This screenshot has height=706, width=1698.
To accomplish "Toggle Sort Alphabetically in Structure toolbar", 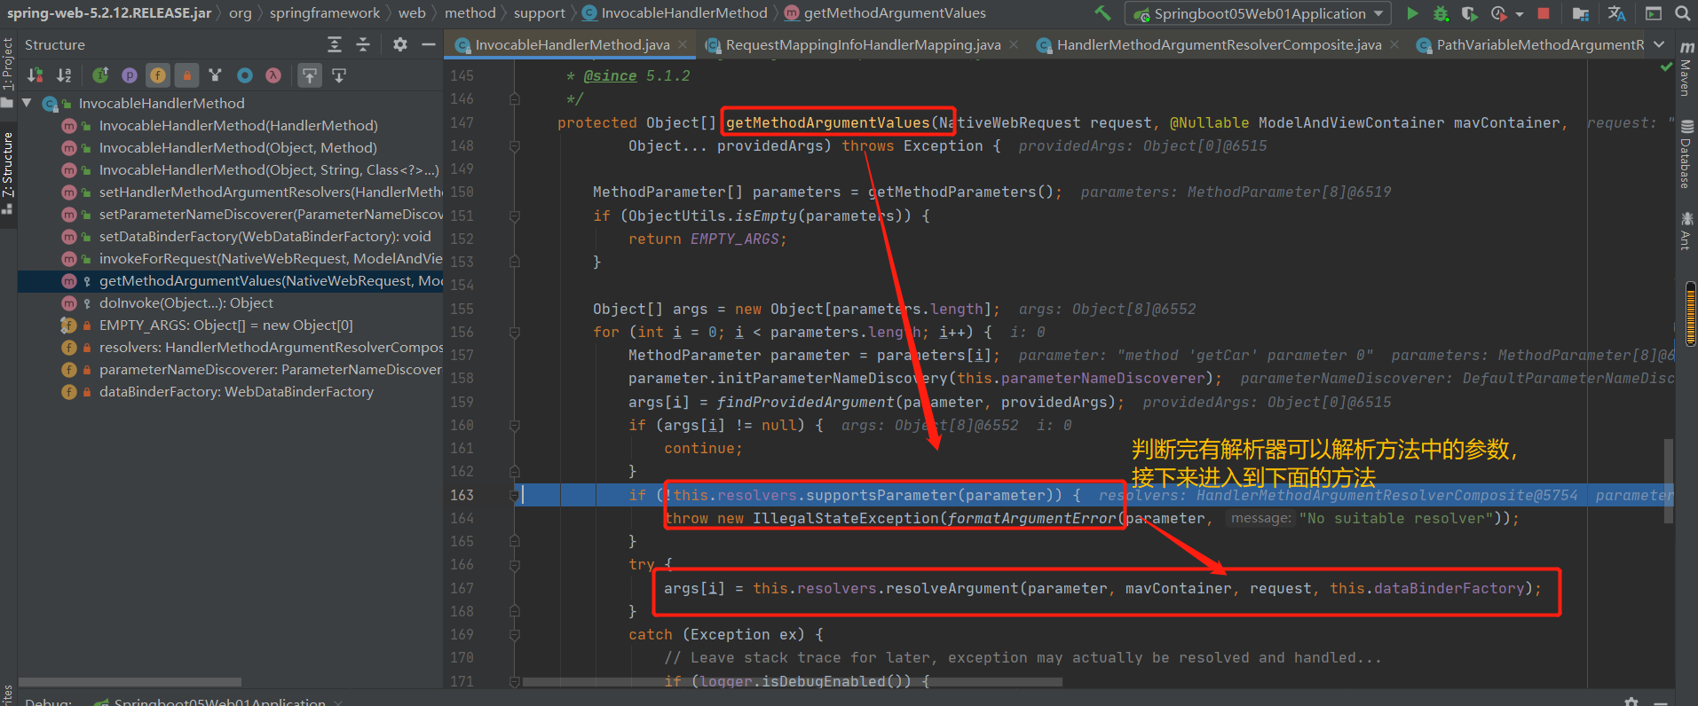I will 64,75.
